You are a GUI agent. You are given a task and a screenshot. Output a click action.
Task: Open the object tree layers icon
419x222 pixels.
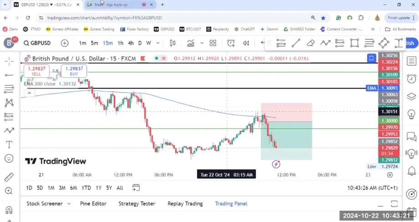pos(412,96)
